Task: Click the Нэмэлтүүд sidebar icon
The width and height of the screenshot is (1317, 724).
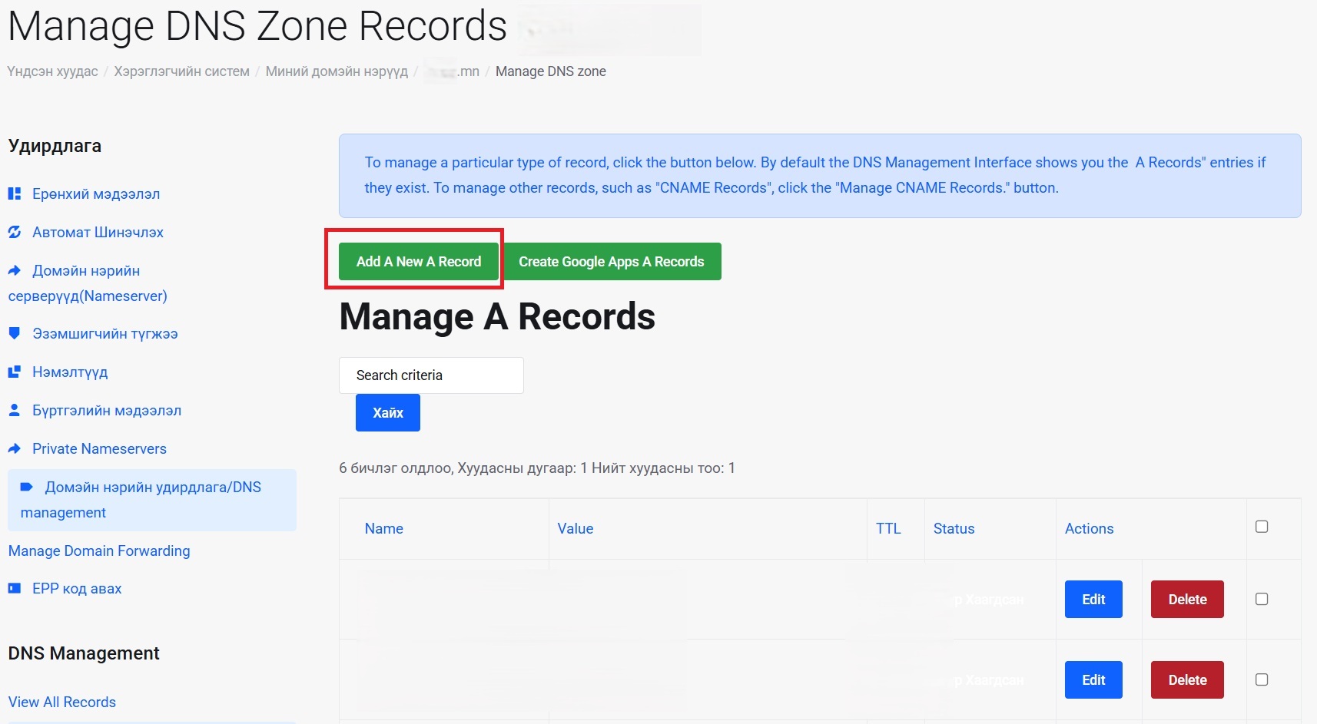Action: pos(15,372)
